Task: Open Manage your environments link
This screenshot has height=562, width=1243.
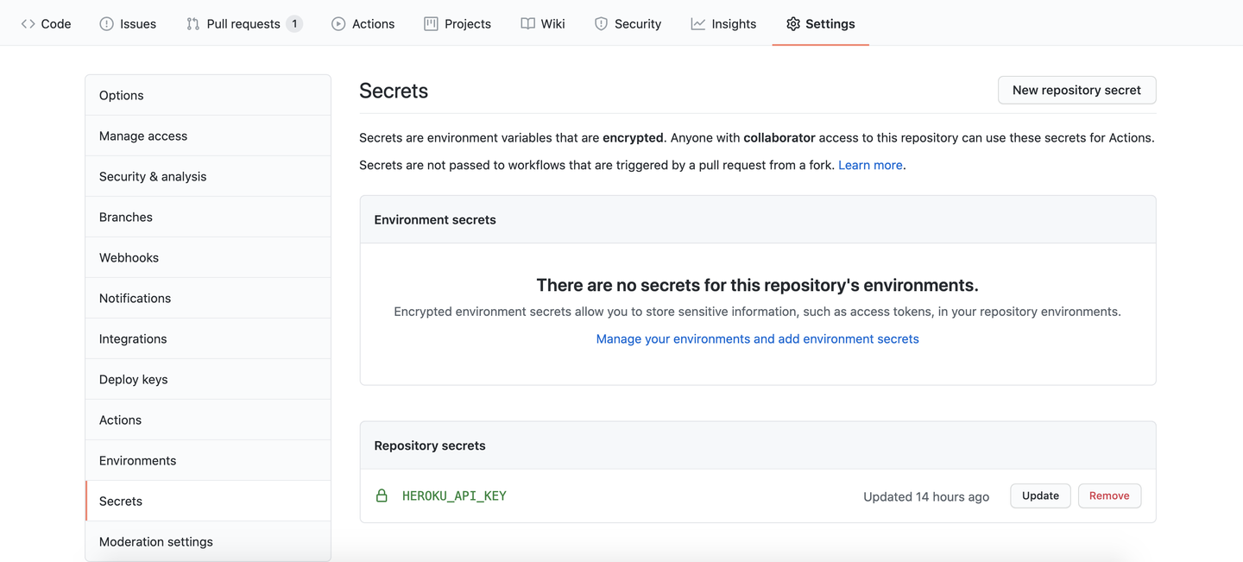Action: 757,338
